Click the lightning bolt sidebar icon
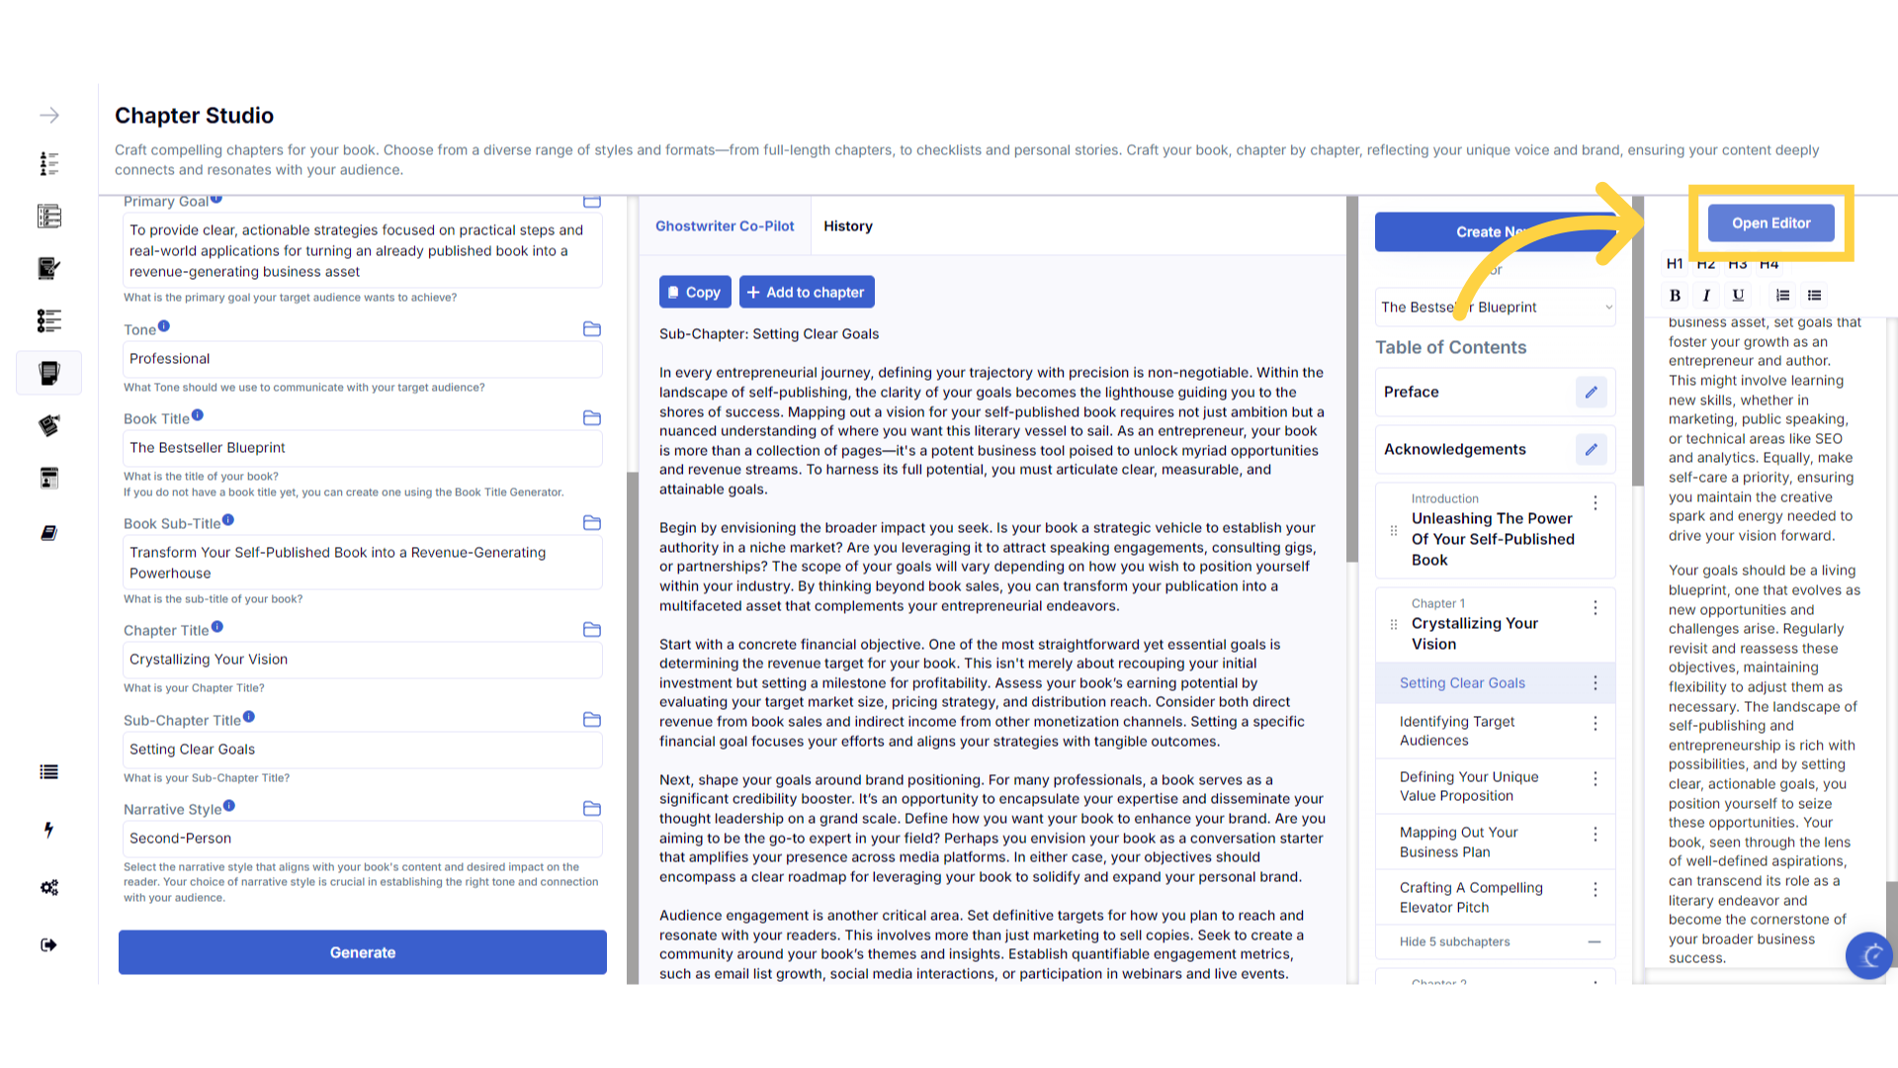Viewport: 1898px width, 1068px height. click(48, 830)
